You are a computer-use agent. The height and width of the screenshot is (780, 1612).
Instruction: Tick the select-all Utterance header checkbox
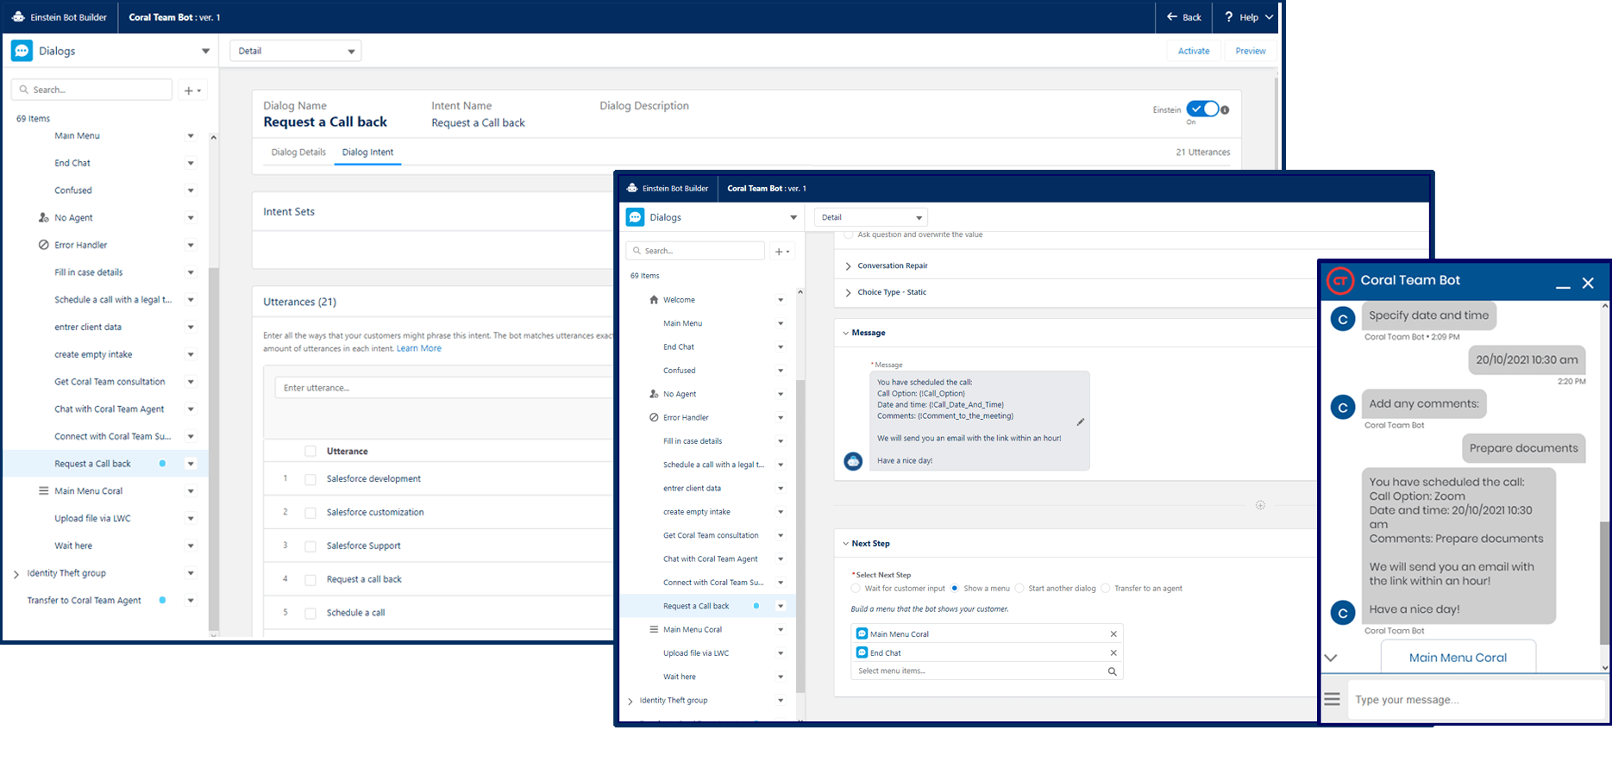click(x=310, y=452)
